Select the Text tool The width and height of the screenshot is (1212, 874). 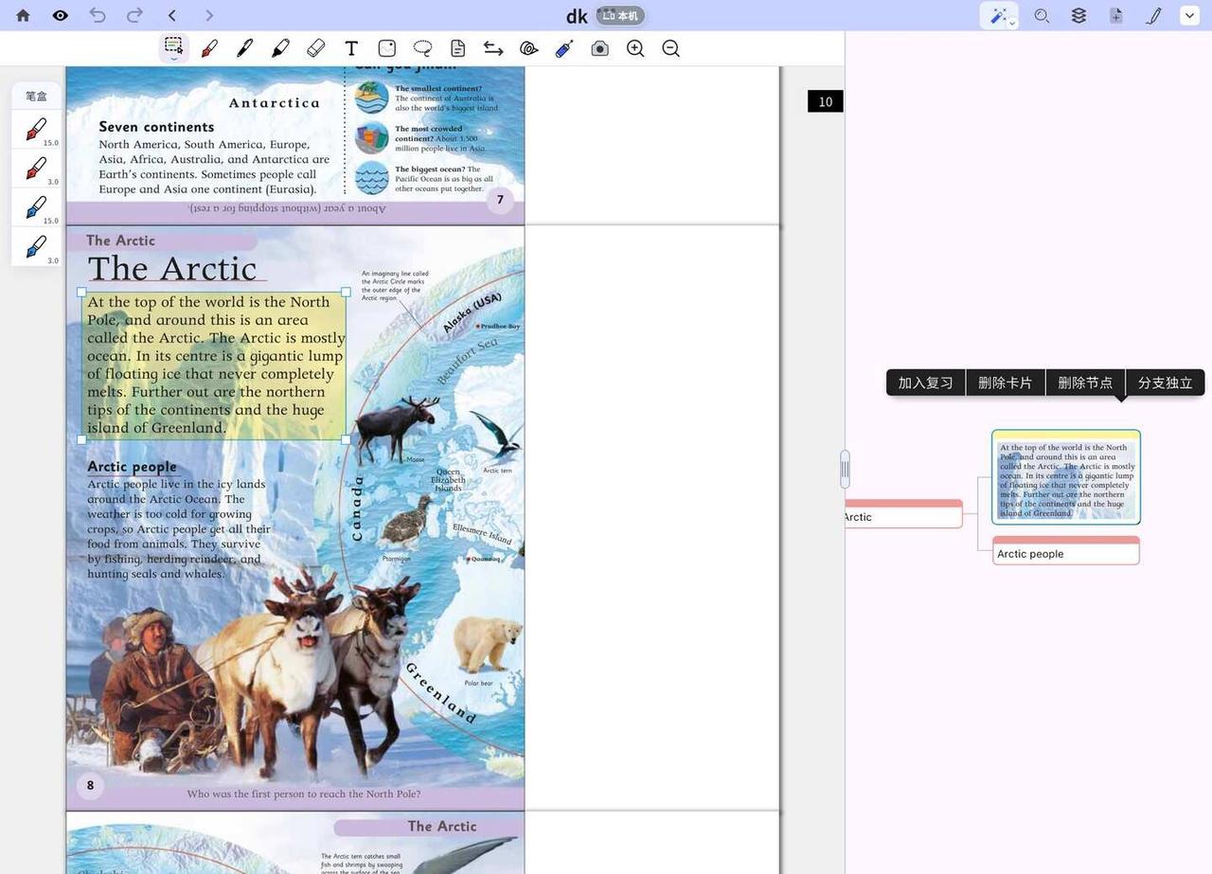tap(351, 48)
